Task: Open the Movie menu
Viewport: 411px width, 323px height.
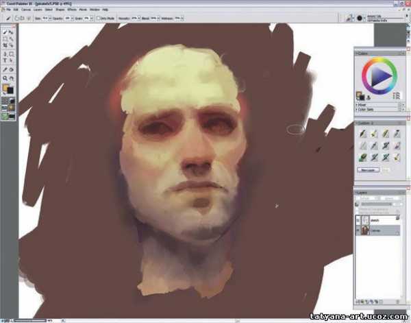Action: click(83, 10)
